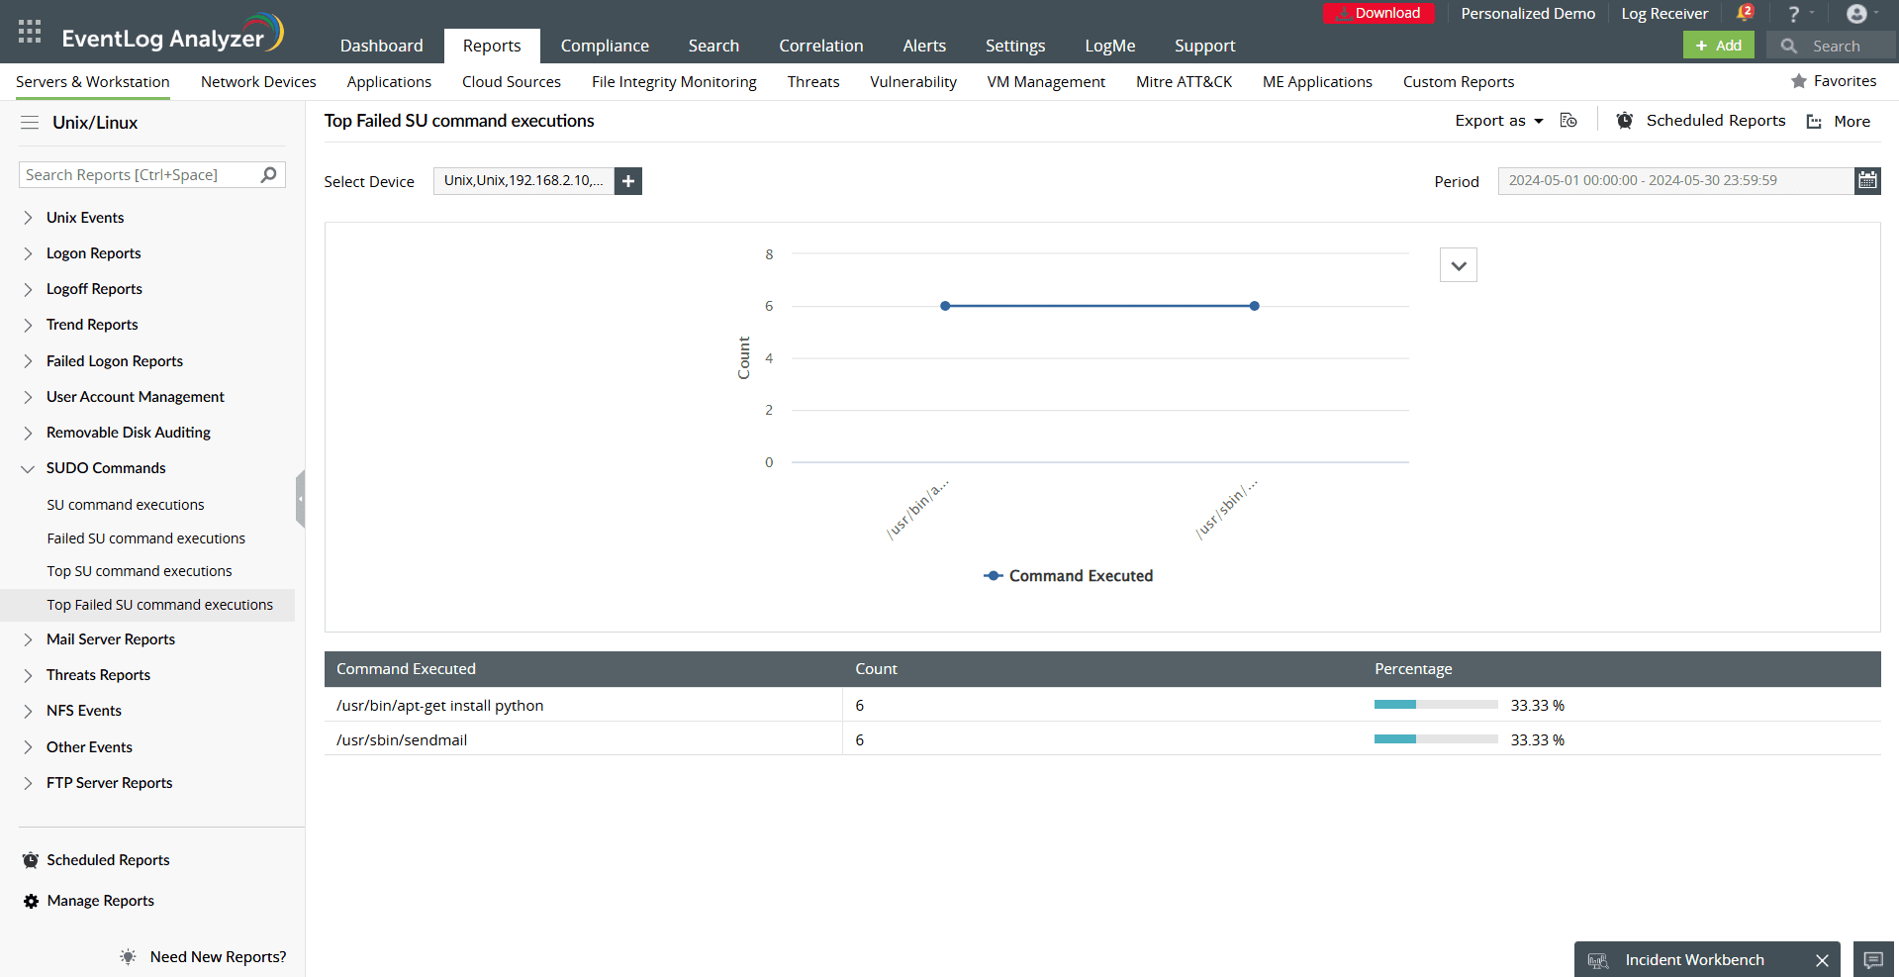Click the magnifier in the Search Reports box
This screenshot has height=977, width=1899.
click(x=267, y=174)
